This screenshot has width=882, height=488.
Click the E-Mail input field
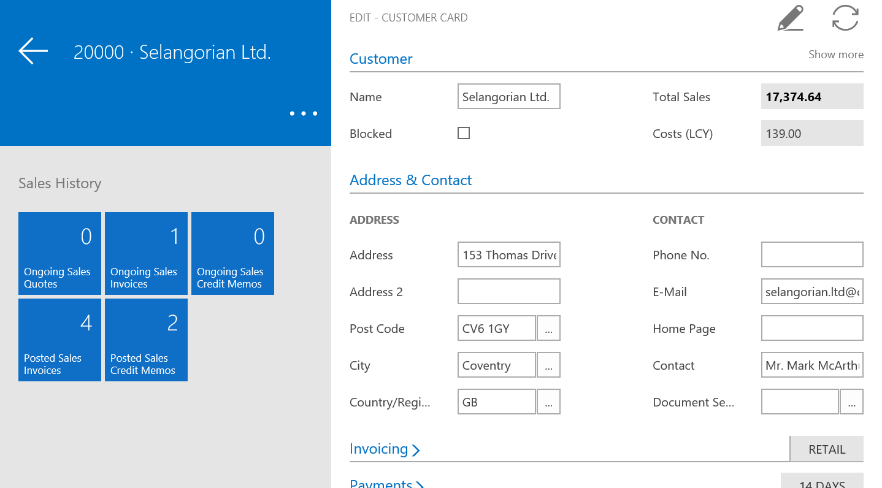tap(812, 292)
